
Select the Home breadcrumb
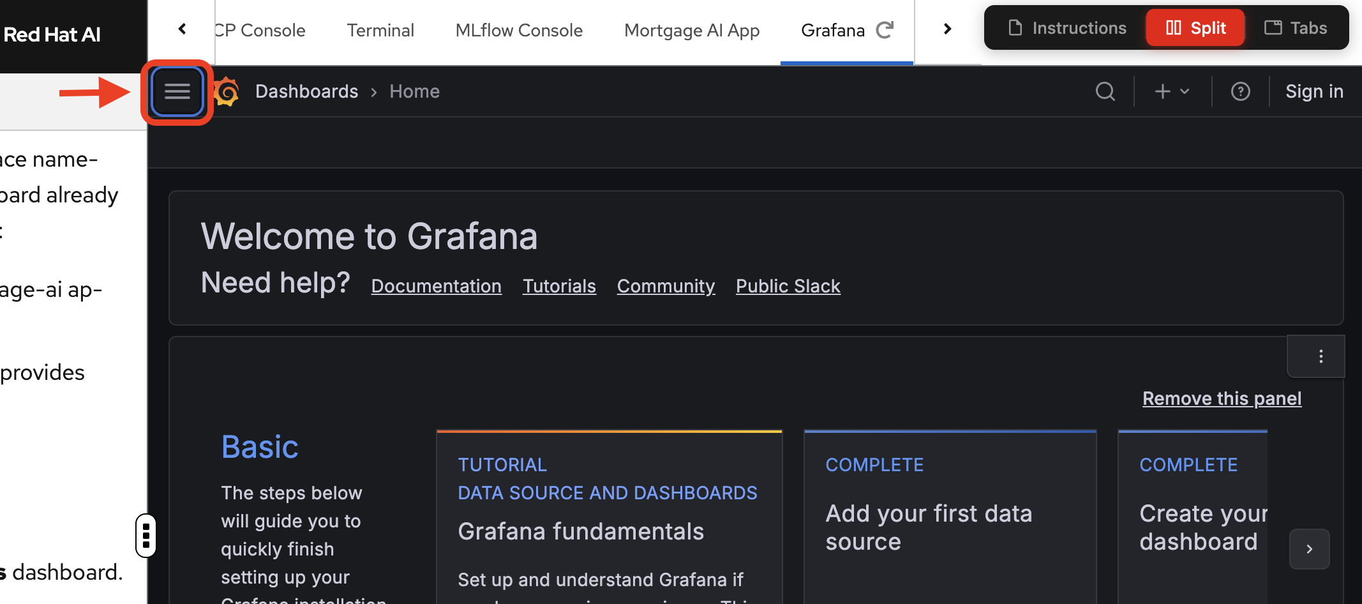(x=414, y=91)
